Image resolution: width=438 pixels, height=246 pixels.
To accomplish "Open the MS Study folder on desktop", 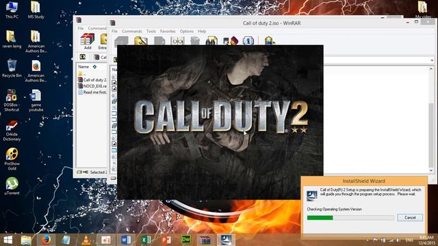I will (36, 10).
